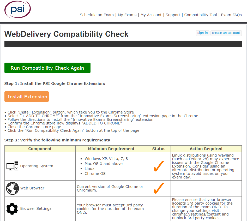Click "Mac OS X and above" item

click(104, 164)
